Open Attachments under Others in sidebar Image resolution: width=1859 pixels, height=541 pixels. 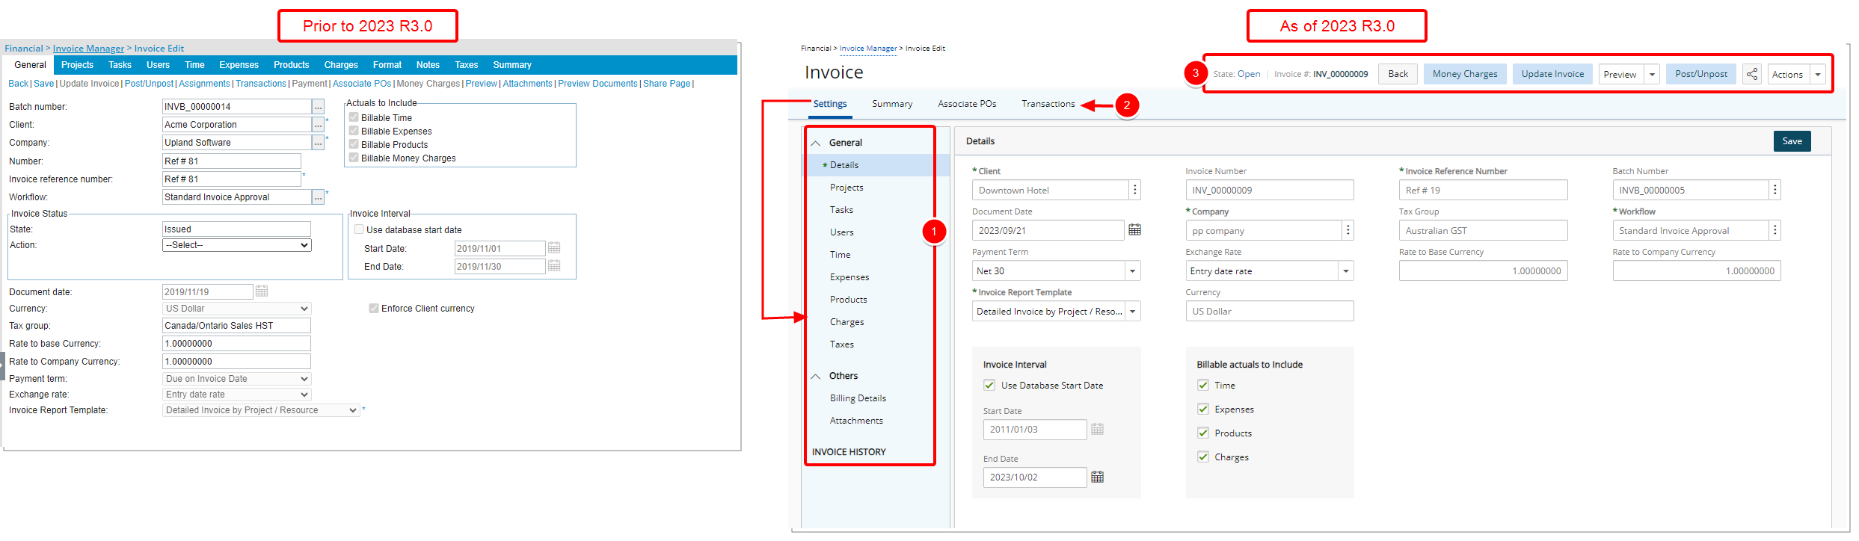coord(856,421)
